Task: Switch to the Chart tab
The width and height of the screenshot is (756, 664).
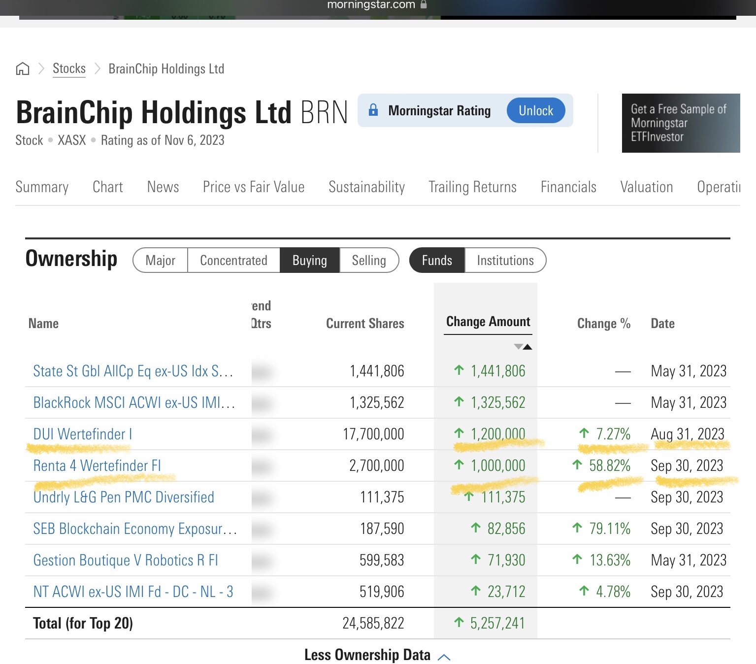Action: [108, 187]
